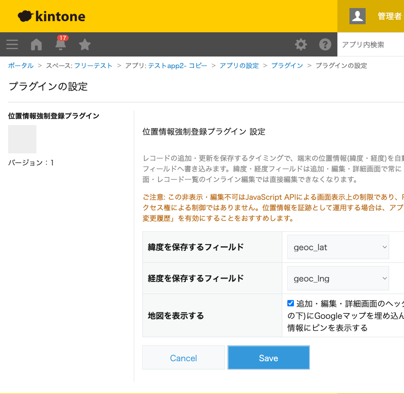Click the バージョン：1 text
This screenshot has width=404, height=394.
click(31, 162)
